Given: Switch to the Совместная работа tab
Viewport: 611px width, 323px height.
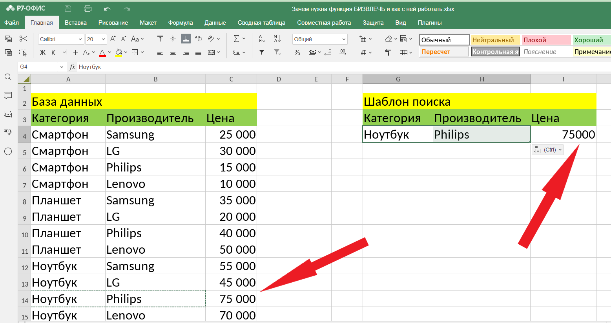Looking at the screenshot, I should click(x=324, y=23).
